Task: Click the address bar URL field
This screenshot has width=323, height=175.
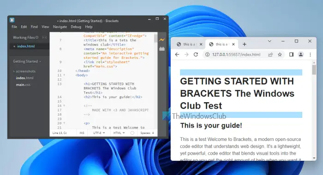Action: (x=236, y=54)
